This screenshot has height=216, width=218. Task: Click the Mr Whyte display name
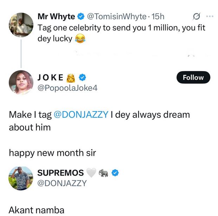pos(56,17)
